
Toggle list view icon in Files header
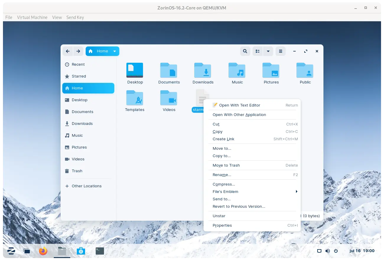click(x=258, y=51)
